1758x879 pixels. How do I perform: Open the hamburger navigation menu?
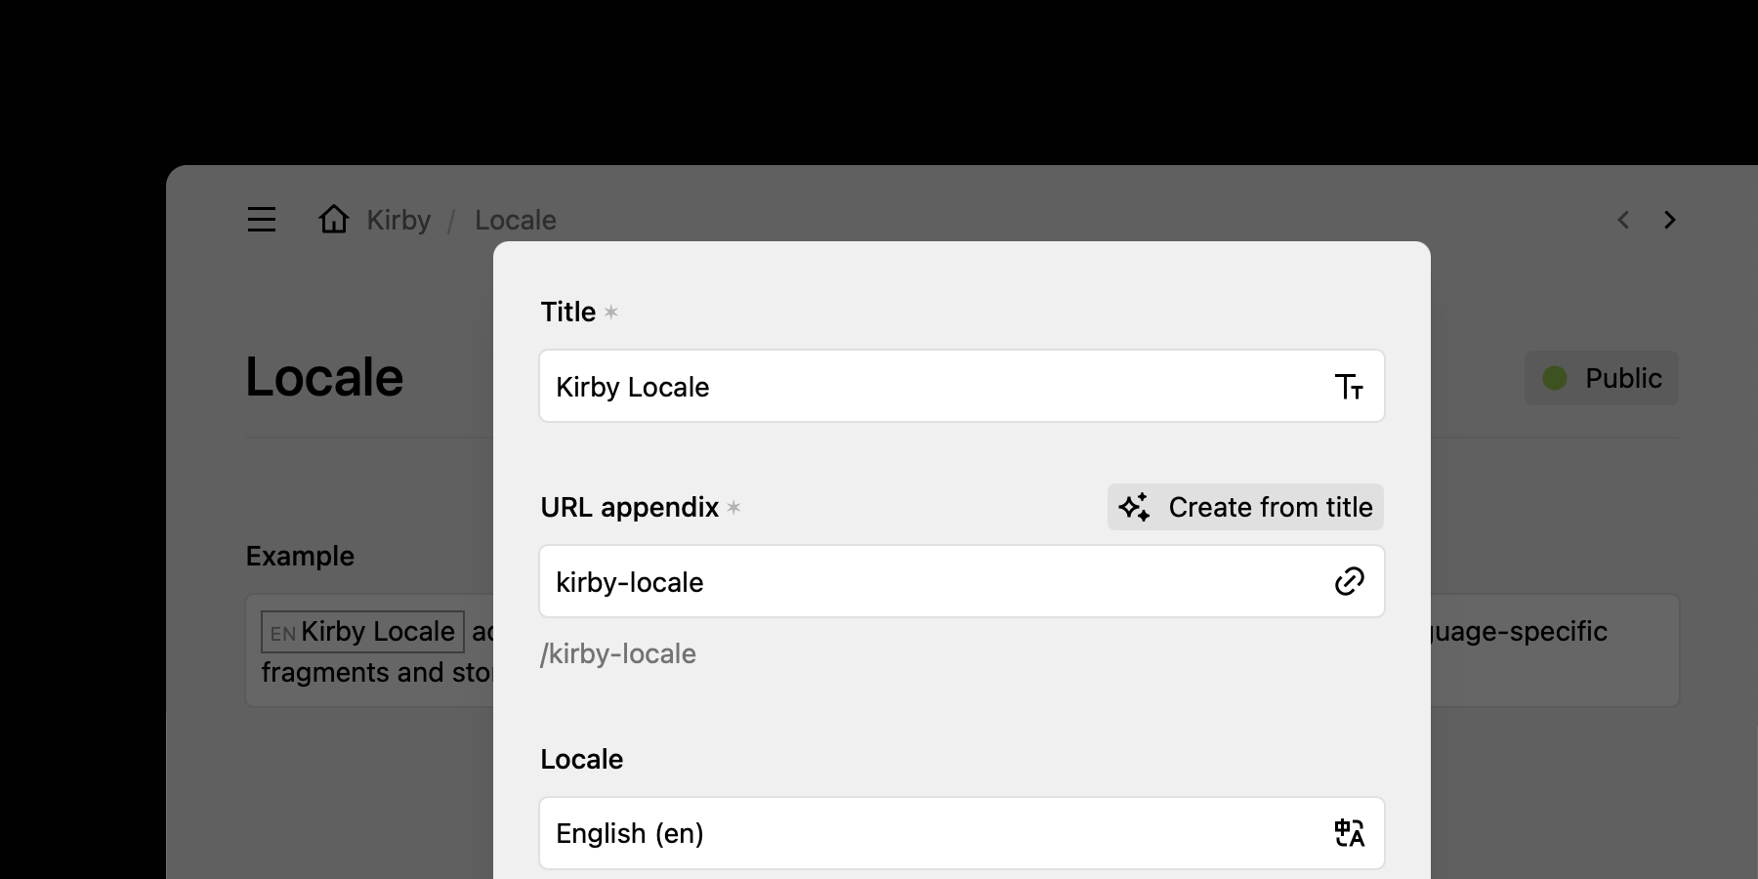pos(261,220)
